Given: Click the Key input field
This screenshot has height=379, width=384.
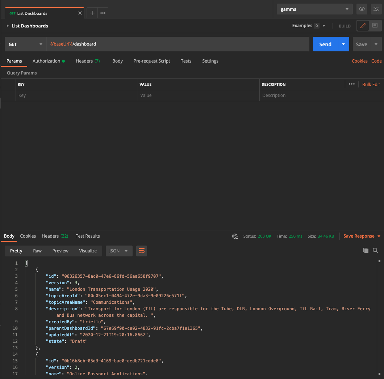Looking at the screenshot, I should (77, 95).
